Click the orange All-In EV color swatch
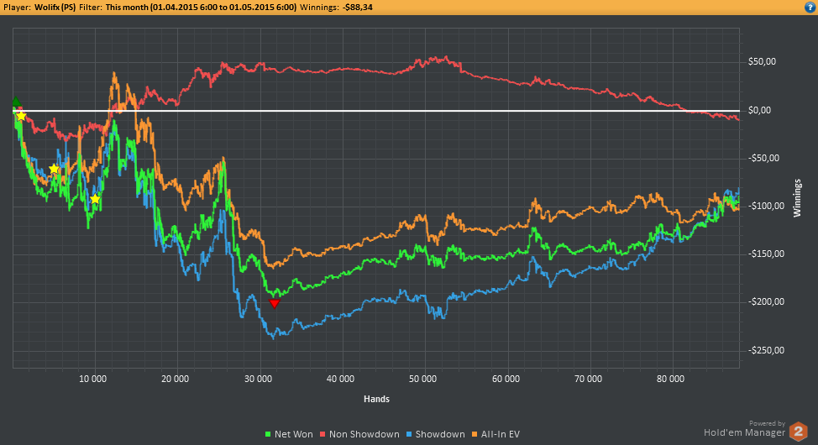Screen dimensions: 818x445 point(475,434)
